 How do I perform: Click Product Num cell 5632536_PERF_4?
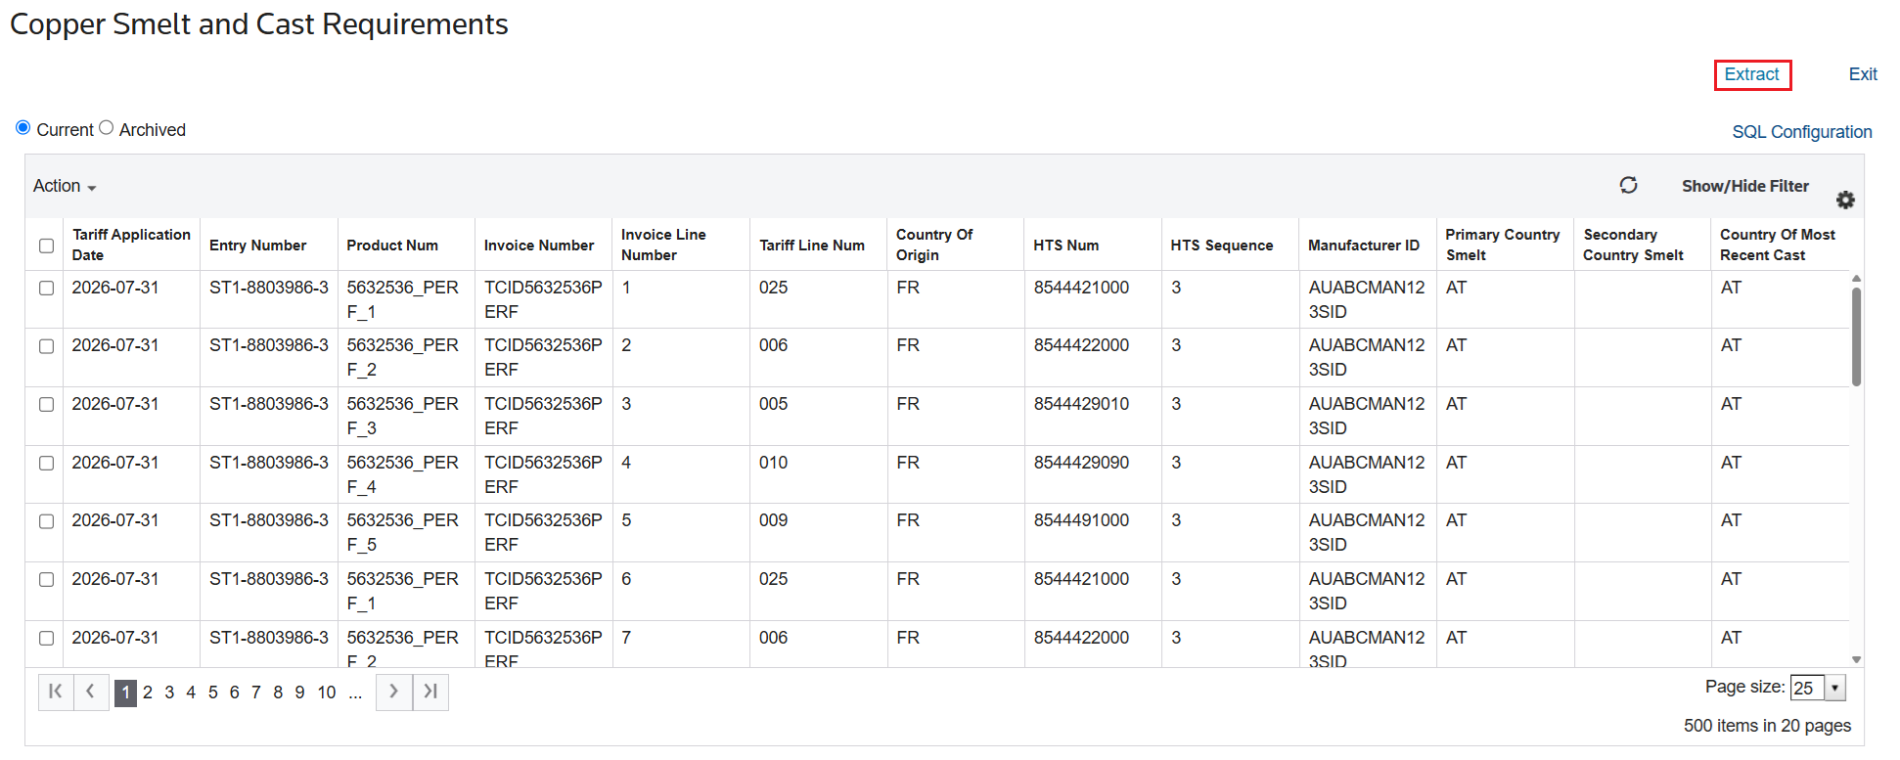(x=402, y=474)
